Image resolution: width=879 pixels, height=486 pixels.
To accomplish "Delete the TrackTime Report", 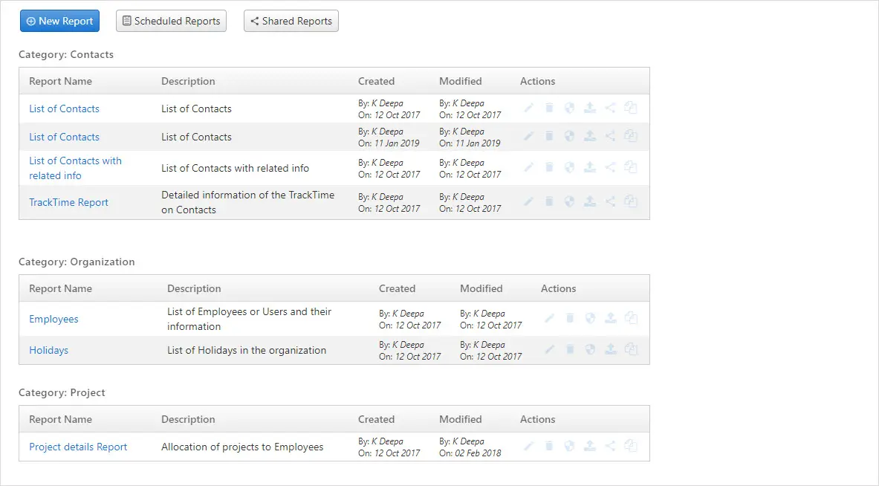I will 549,201.
